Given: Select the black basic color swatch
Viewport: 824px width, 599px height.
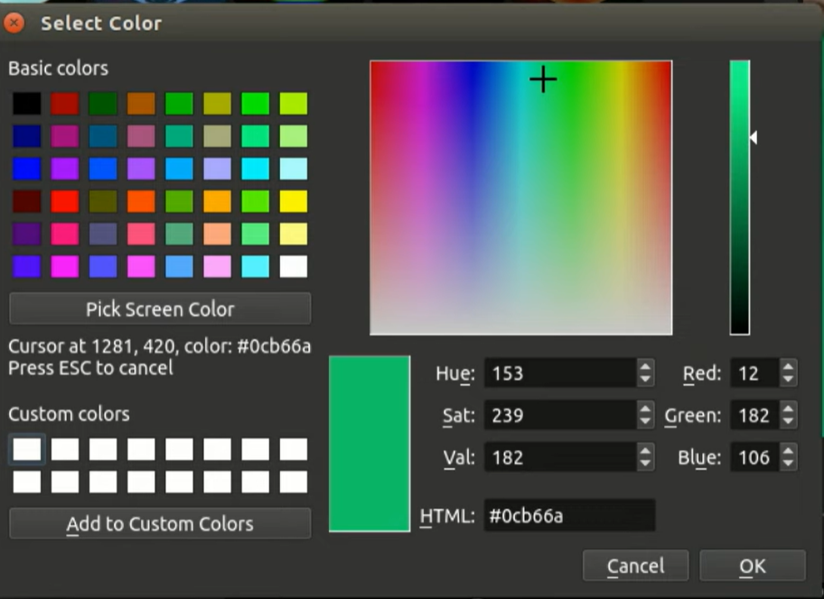Looking at the screenshot, I should point(27,104).
